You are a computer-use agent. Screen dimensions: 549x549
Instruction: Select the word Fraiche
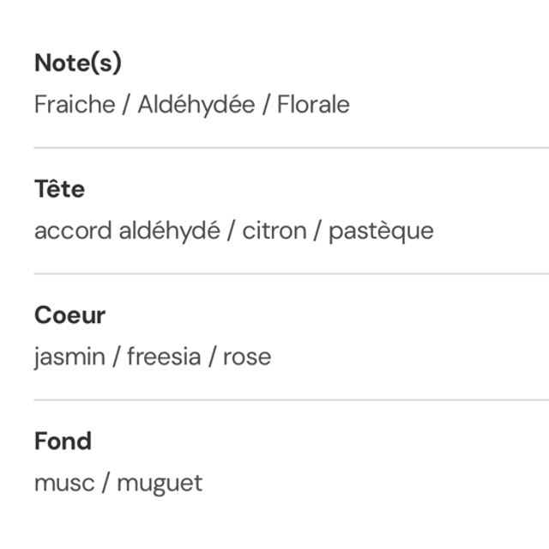pos(75,105)
